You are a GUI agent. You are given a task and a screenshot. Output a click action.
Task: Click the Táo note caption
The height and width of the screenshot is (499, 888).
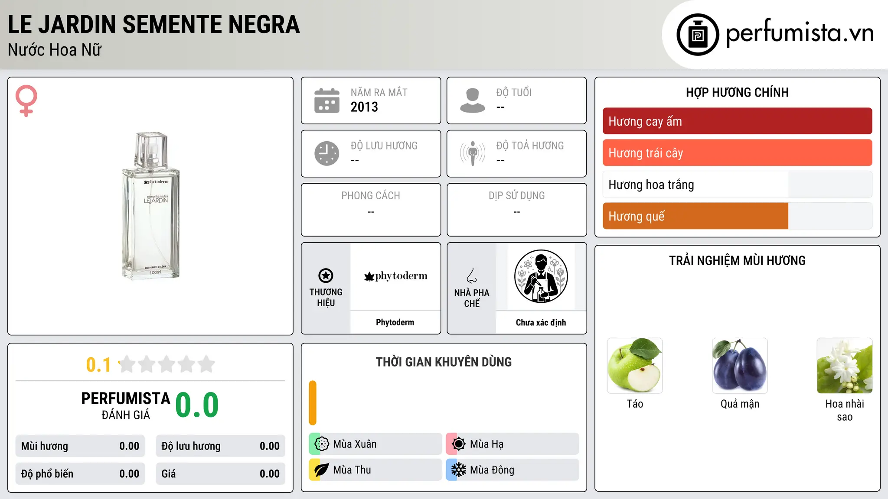[x=635, y=404]
